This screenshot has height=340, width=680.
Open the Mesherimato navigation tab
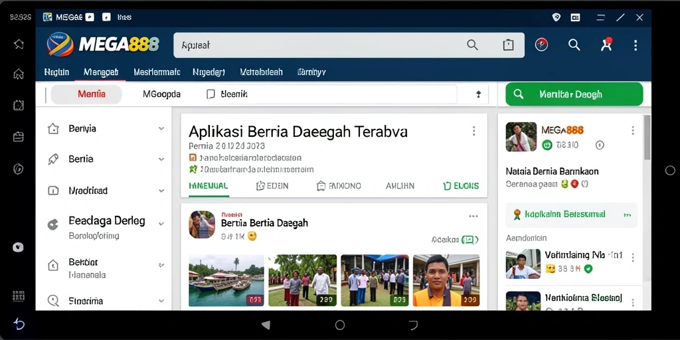click(157, 72)
